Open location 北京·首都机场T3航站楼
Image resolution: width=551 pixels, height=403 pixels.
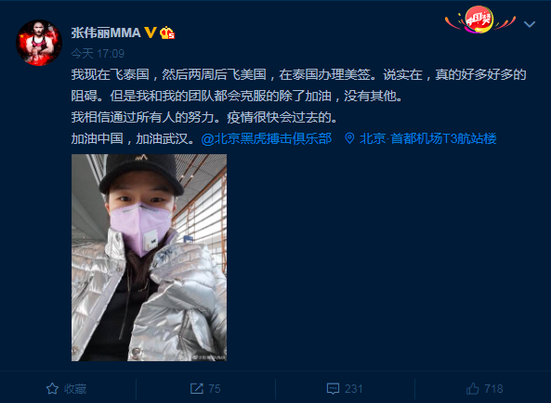coord(428,138)
